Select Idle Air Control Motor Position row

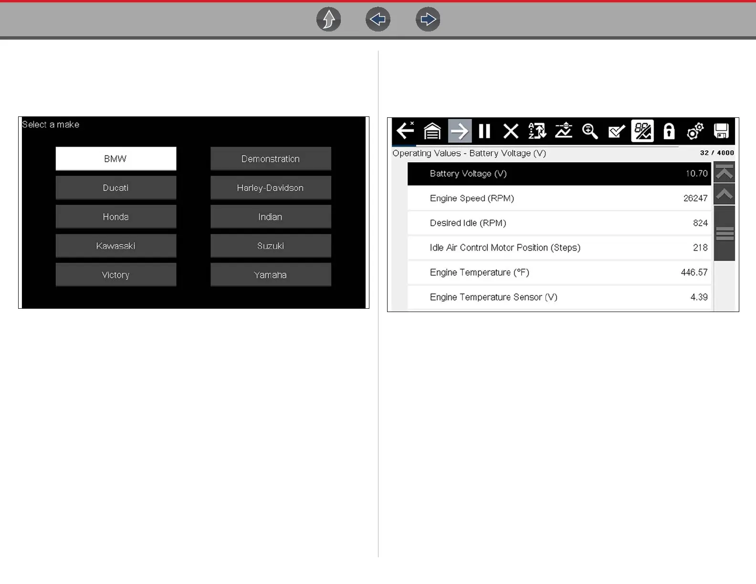click(559, 248)
